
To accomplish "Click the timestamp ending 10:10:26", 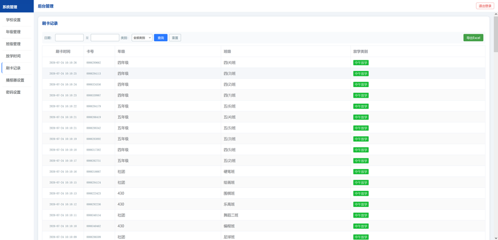I will point(63,63).
